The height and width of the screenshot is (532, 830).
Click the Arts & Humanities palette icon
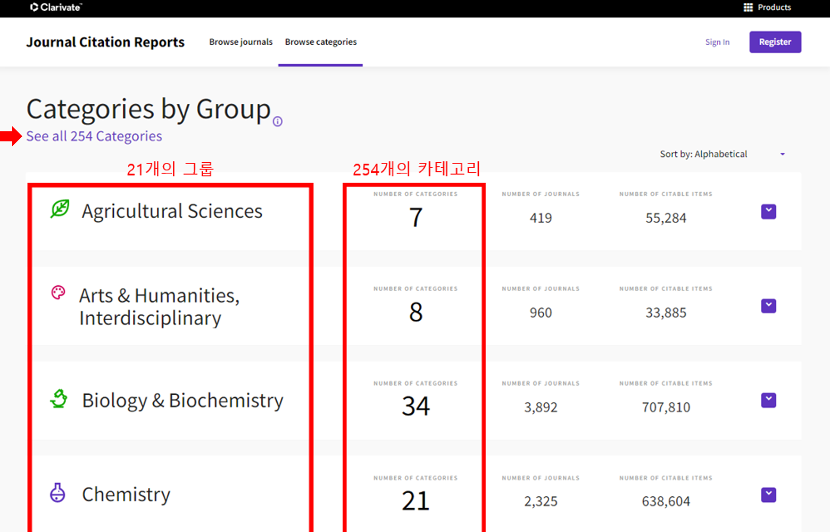[58, 293]
